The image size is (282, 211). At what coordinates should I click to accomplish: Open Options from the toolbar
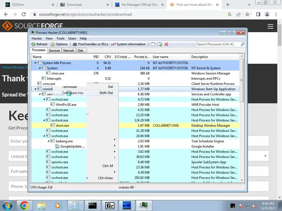59,44
